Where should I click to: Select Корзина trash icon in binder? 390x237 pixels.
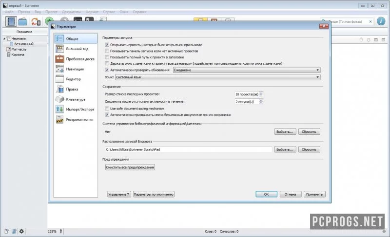click(x=8, y=55)
